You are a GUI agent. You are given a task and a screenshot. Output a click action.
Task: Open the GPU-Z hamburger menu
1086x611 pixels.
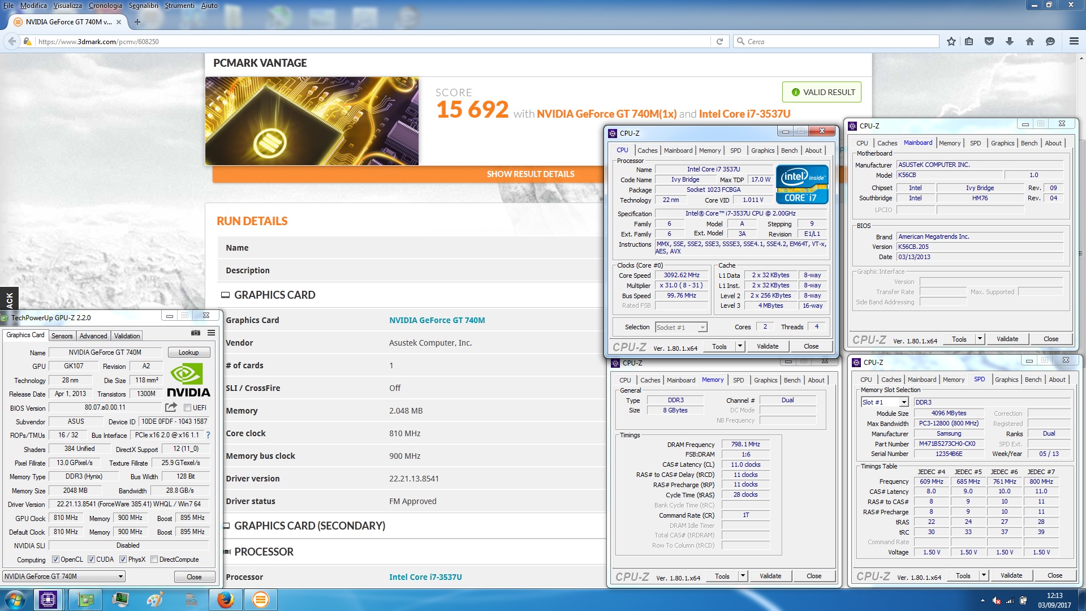[x=211, y=333]
